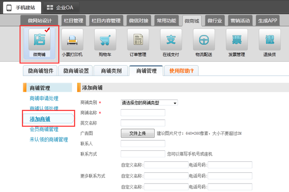Viewport: 289px width, 192px height.
Task: Focus the 商铺名称 text field
Action: [x=143, y=113]
